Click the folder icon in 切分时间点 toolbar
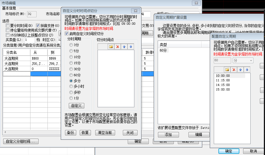 (x=111, y=47)
